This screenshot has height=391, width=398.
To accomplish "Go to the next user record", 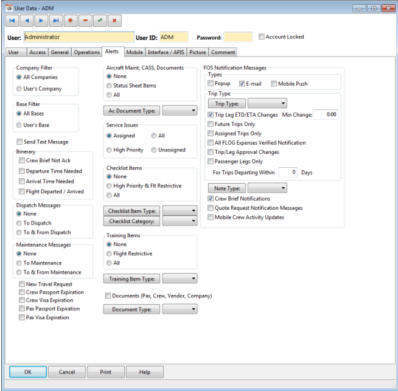I will click(41, 21).
